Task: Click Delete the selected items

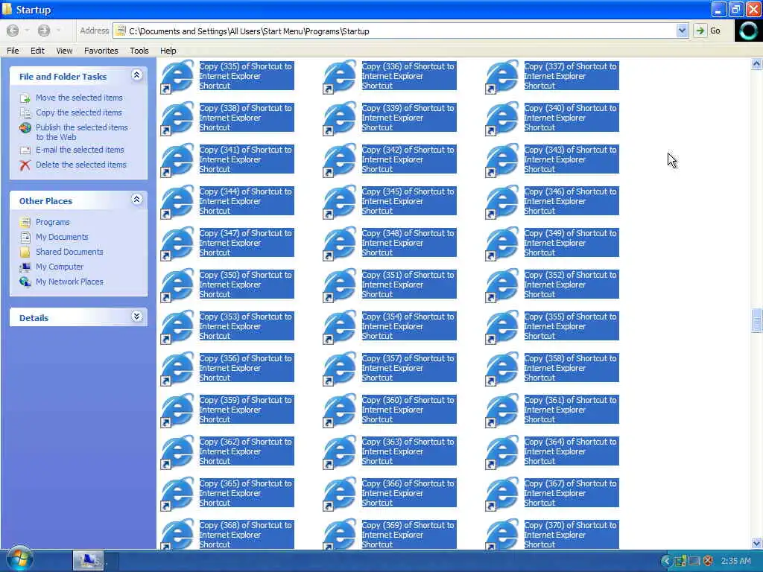Action: [80, 165]
